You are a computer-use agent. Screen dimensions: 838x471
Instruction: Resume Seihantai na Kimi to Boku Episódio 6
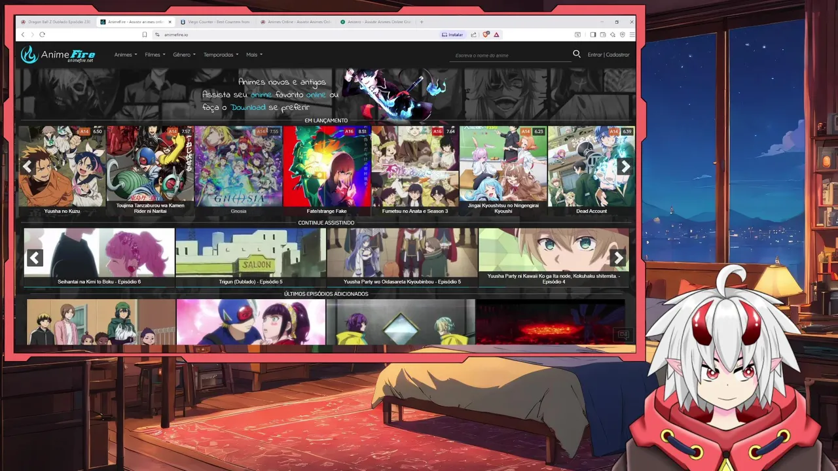(x=99, y=257)
